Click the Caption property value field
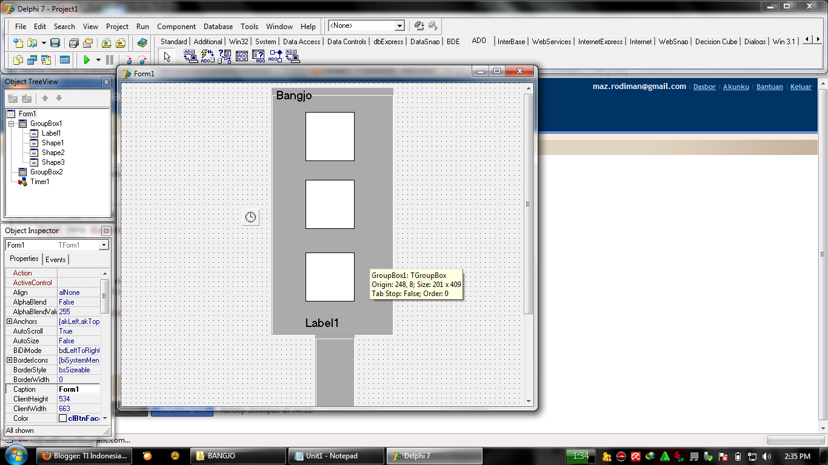The height and width of the screenshot is (465, 828). [x=79, y=389]
